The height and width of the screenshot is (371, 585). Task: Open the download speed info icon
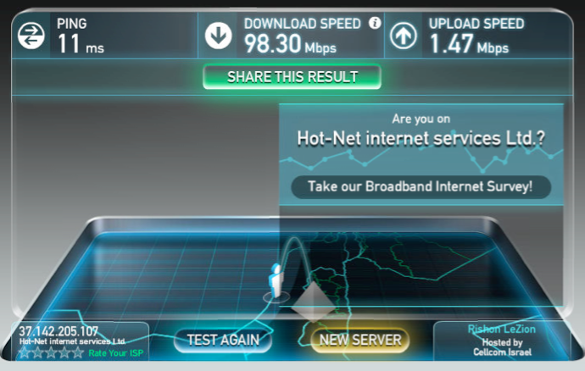point(375,23)
